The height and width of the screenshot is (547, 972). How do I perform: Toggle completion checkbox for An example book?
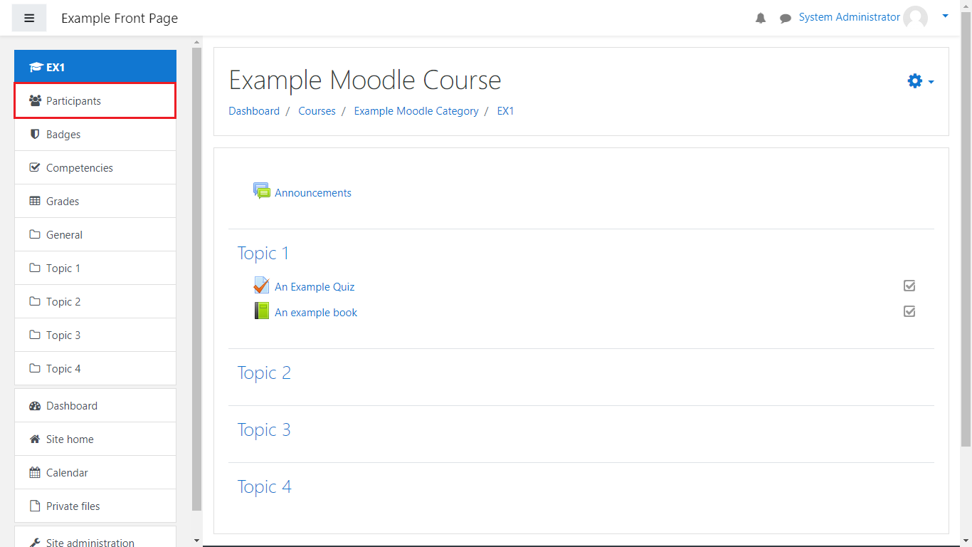(909, 311)
